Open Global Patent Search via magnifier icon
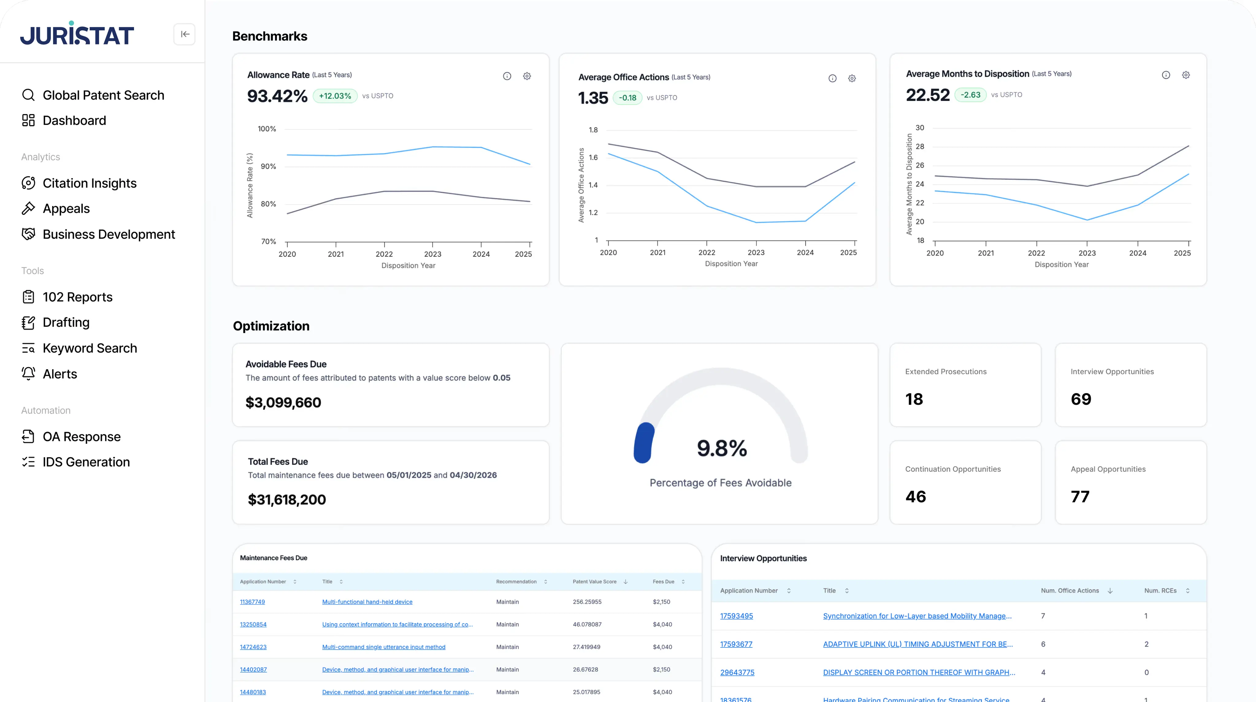Viewport: 1256px width, 702px height. 28,94
